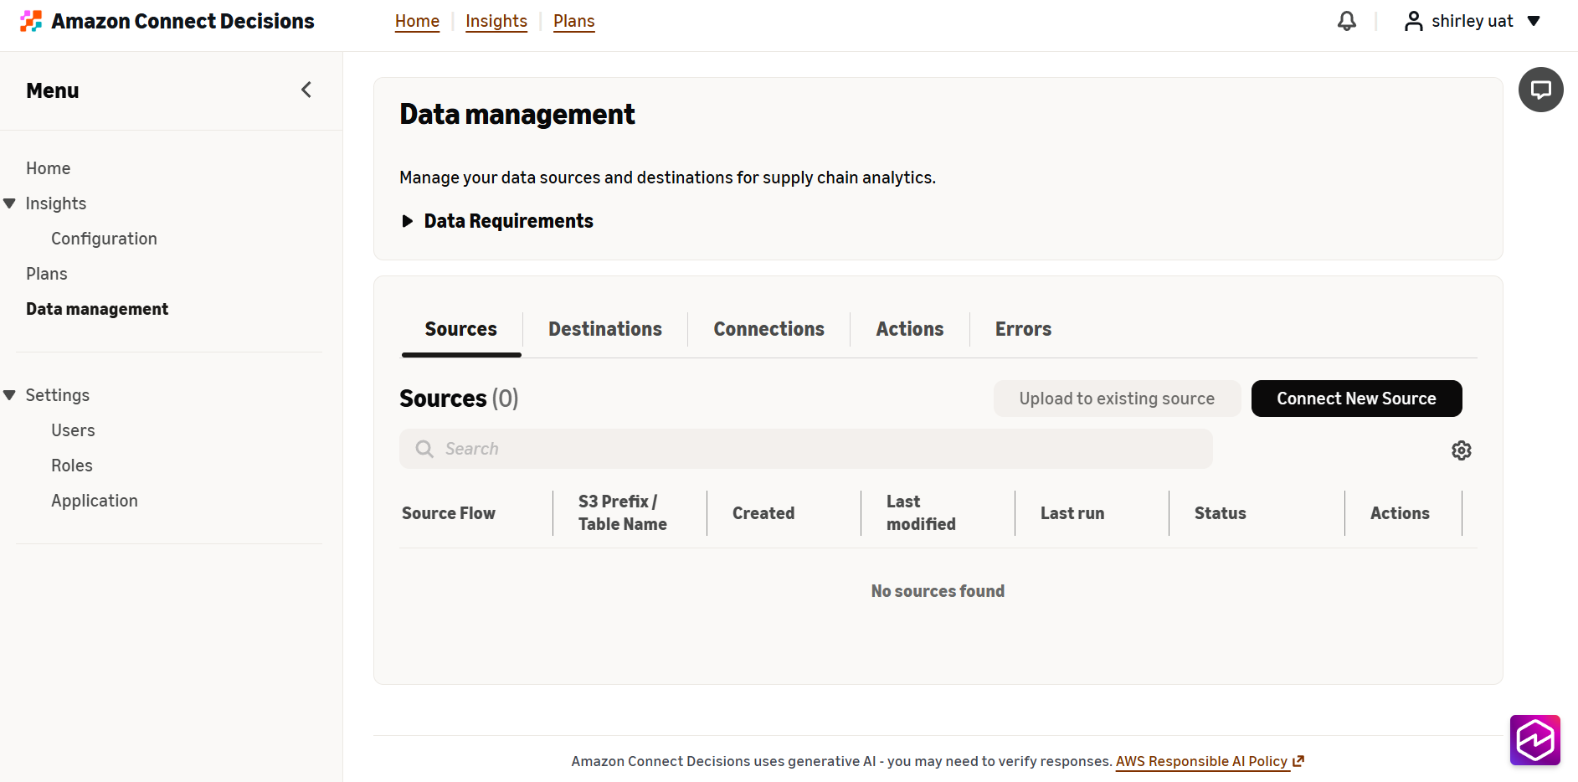This screenshot has width=1578, height=782.
Task: Click the external link icon after AI Policy
Action: pos(1298,761)
